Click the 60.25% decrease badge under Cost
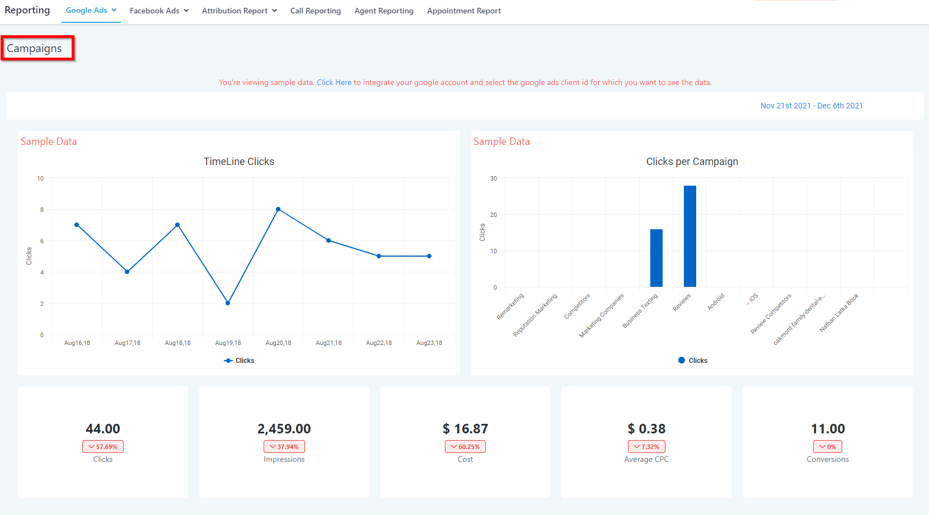929x515 pixels. pyautogui.click(x=465, y=447)
